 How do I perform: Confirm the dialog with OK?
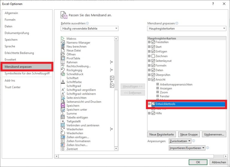[198, 162]
